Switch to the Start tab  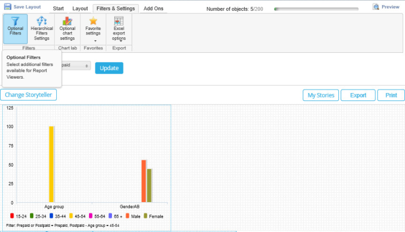click(x=59, y=9)
